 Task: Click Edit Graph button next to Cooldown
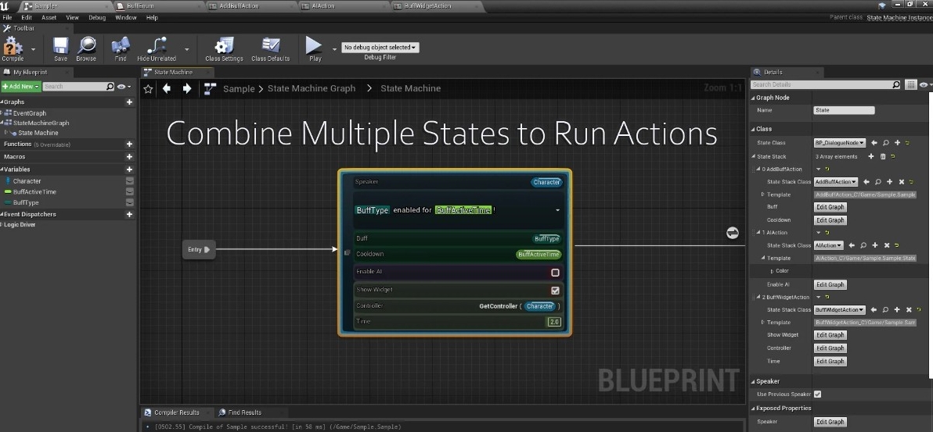coord(830,220)
